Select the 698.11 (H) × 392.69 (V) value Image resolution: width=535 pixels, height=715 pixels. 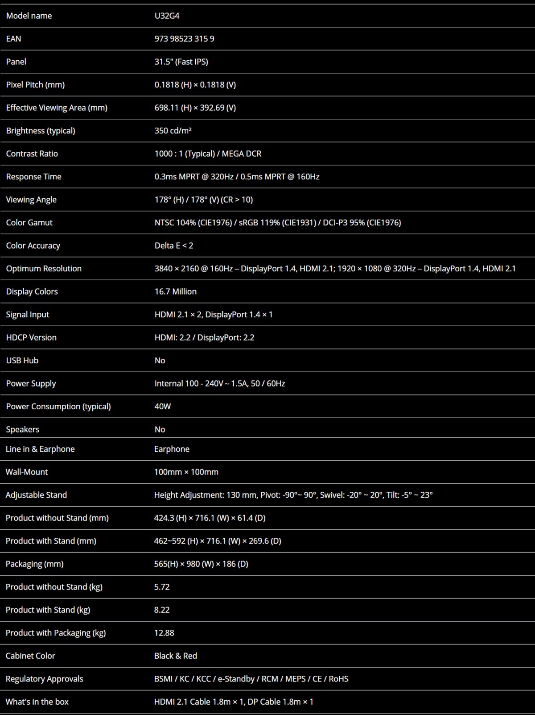[195, 108]
